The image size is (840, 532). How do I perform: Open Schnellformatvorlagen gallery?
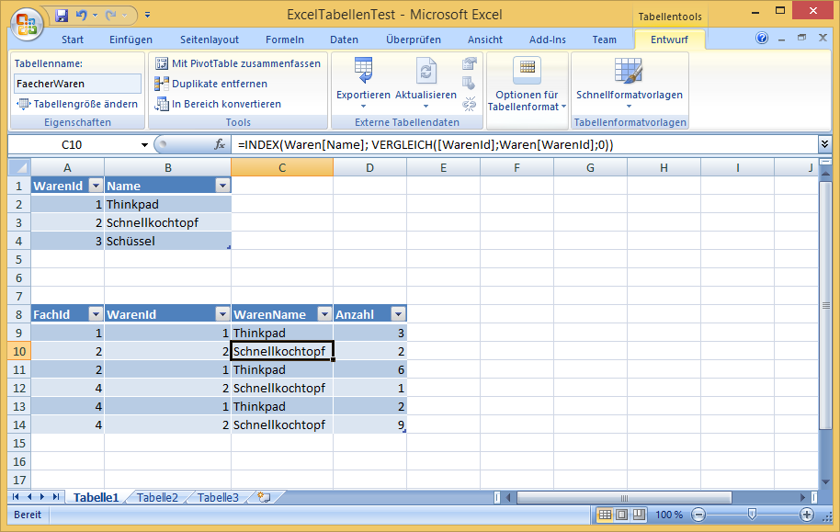coord(630,84)
